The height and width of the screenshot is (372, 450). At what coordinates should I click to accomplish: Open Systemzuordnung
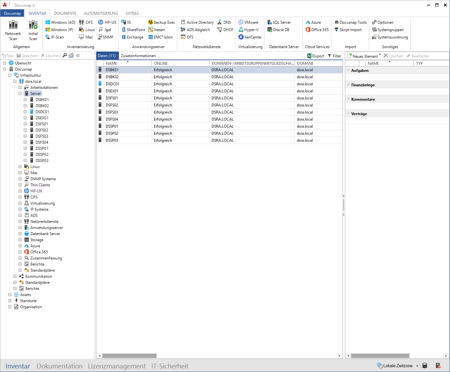tap(390, 37)
